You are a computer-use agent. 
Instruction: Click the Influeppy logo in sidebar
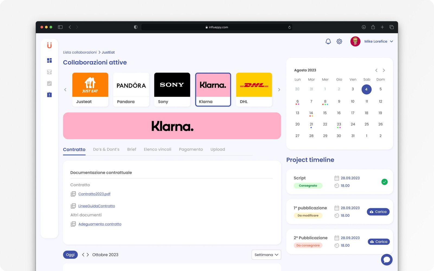coord(49,45)
